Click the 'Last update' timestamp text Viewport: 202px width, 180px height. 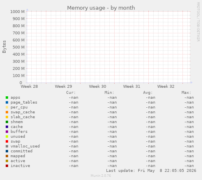coord(151,171)
